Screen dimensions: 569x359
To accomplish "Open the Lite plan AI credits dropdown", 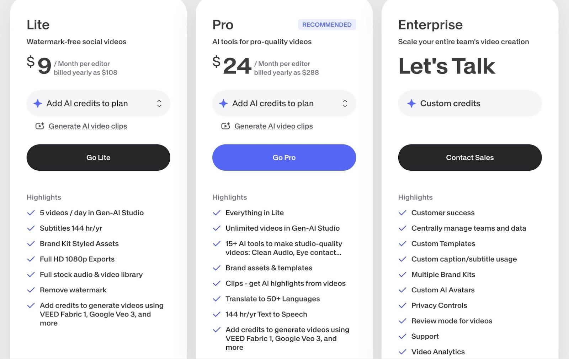I will pyautogui.click(x=98, y=104).
